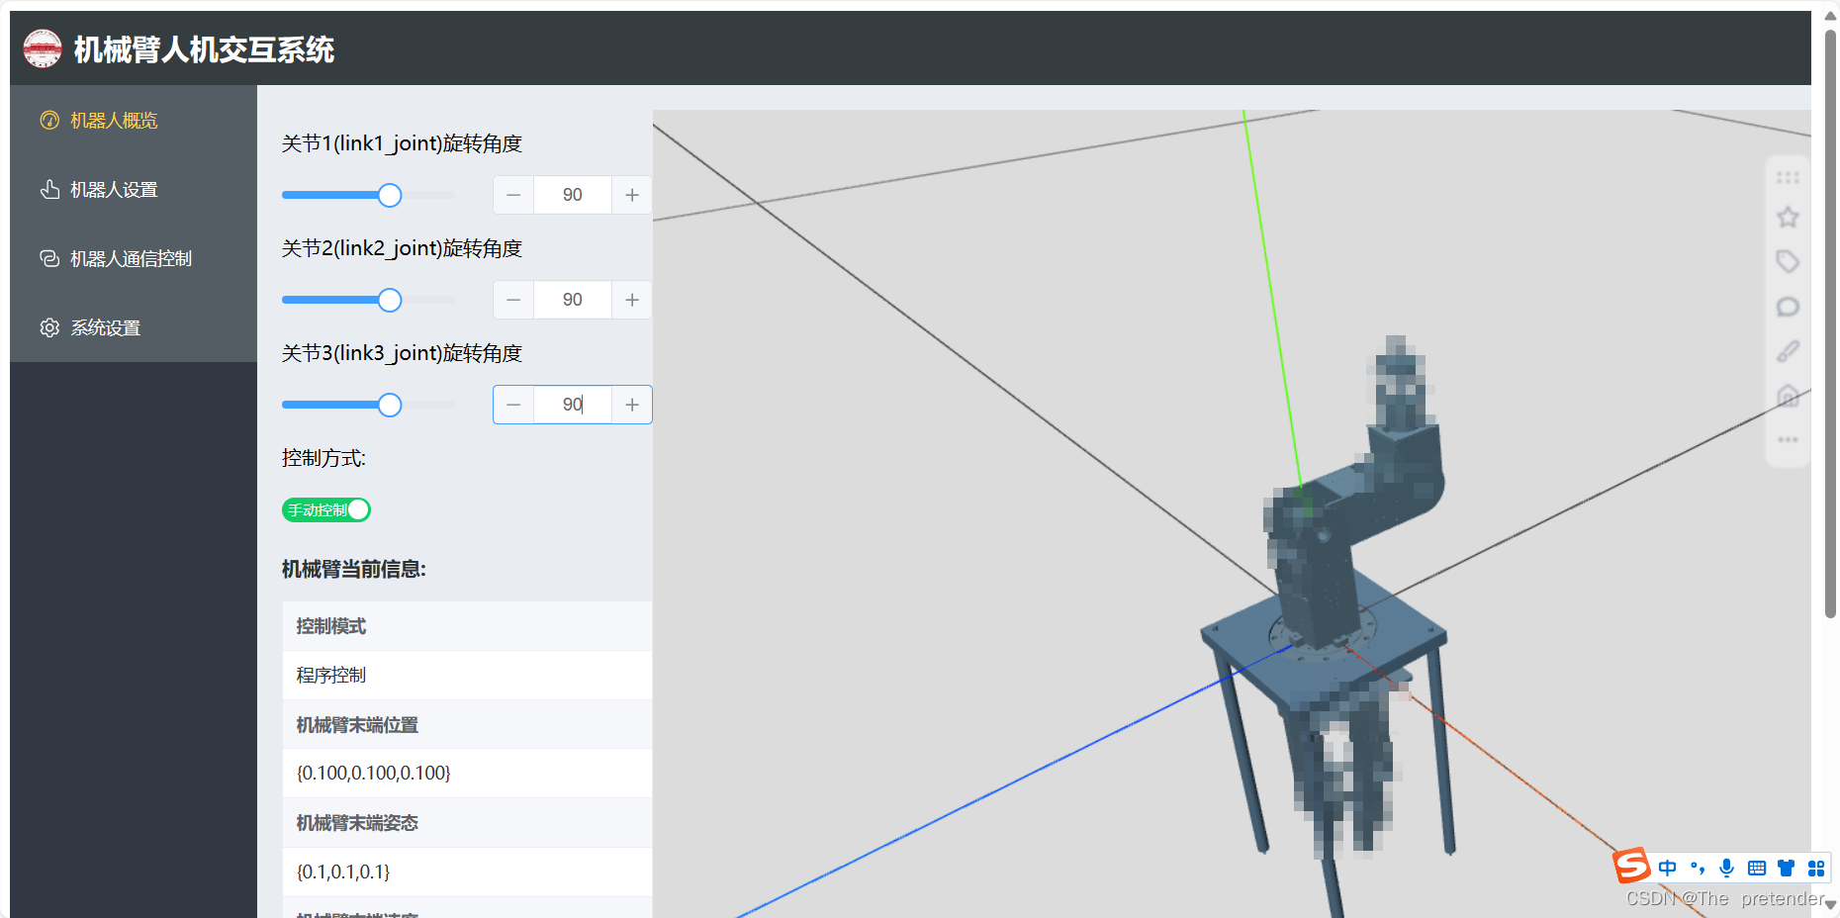Viewport: 1840px width, 918px height.
Task: Click the 机器人概览 overview dashboard icon
Action: [x=49, y=120]
